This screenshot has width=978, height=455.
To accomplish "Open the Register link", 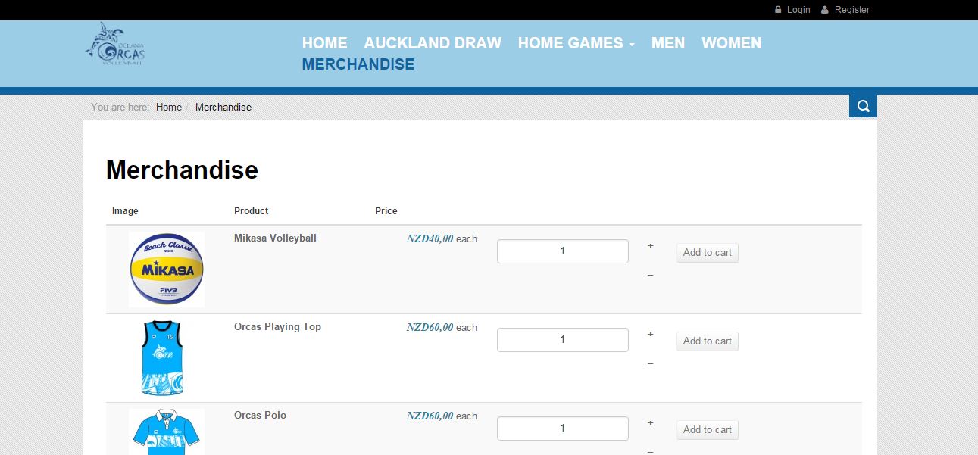I will (x=852, y=10).
